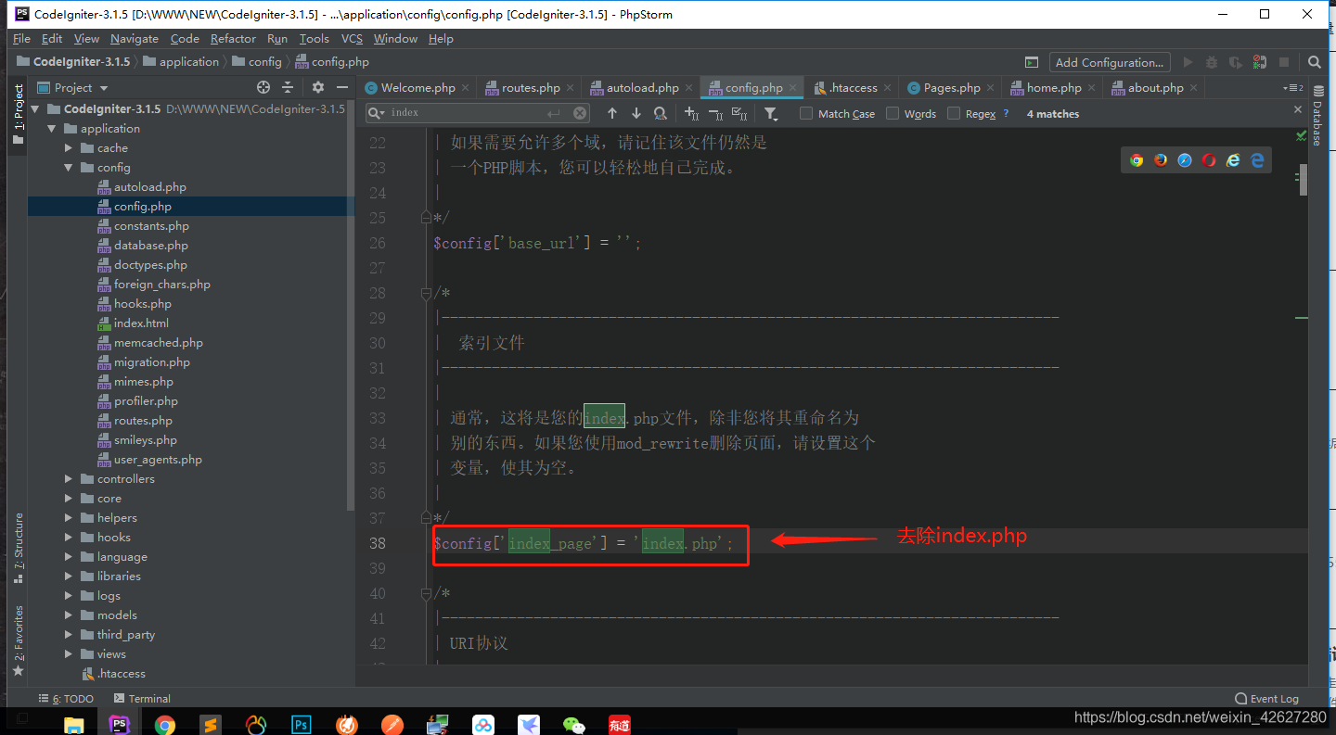Open in Opera from browser popup
Viewport: 1336px width, 735px height.
pyautogui.click(x=1209, y=160)
